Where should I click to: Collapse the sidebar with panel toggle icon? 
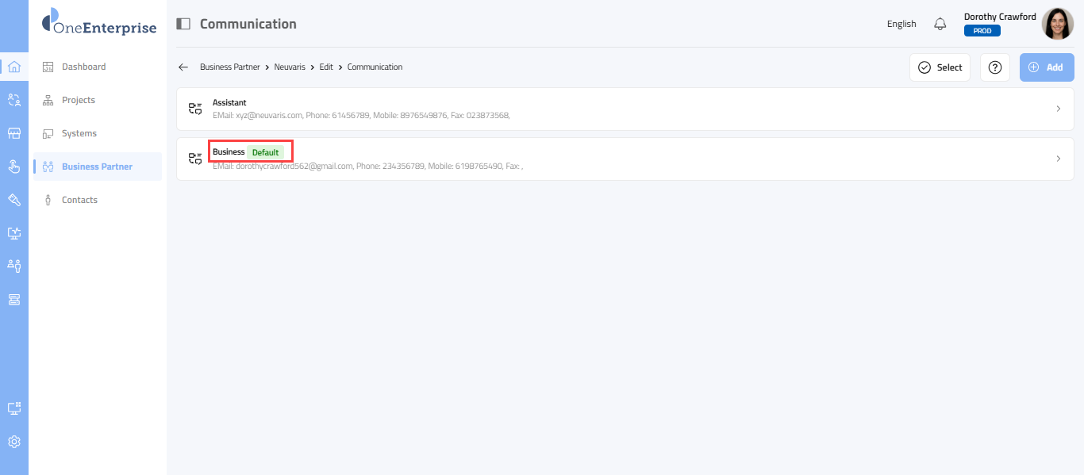point(183,24)
